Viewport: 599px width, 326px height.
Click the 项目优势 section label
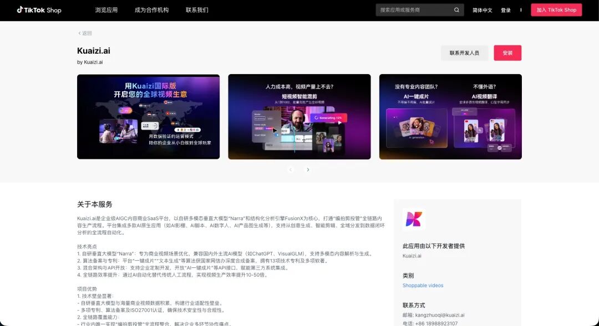87,289
